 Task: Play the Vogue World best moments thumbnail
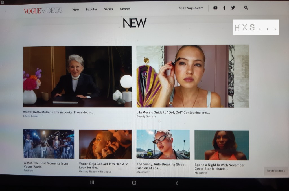point(49,144)
